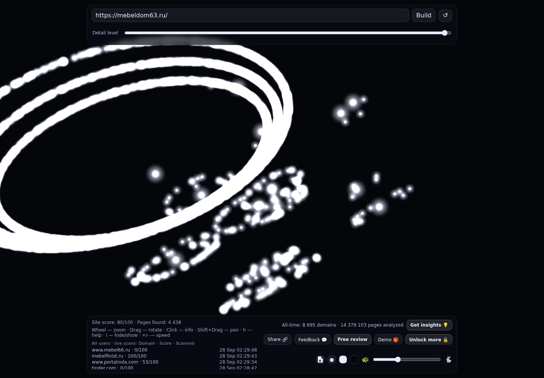Click the reset refresh arrow icon

pyautogui.click(x=445, y=15)
